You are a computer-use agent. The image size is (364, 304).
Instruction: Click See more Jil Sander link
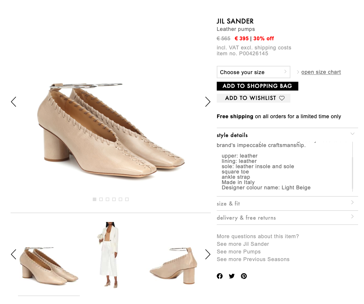(x=243, y=244)
